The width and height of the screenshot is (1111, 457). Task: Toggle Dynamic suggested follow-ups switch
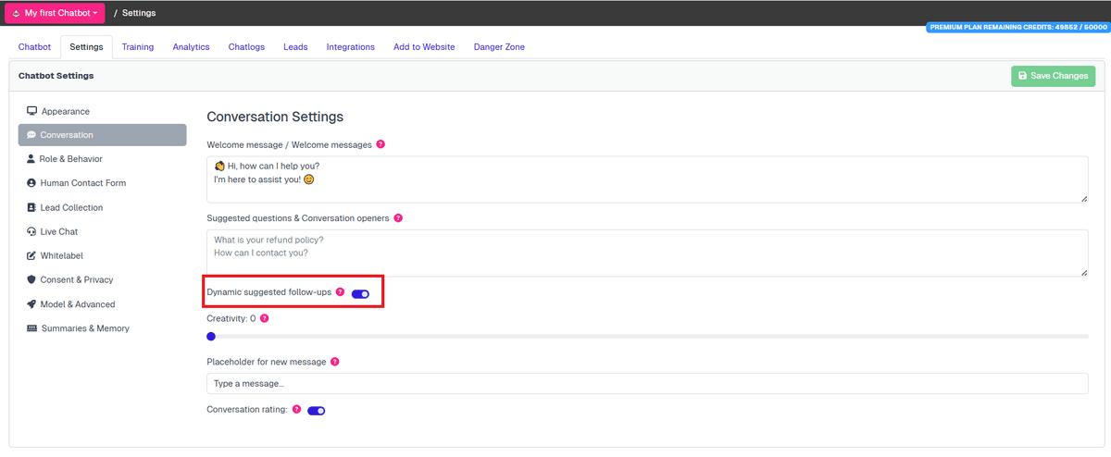pos(360,293)
